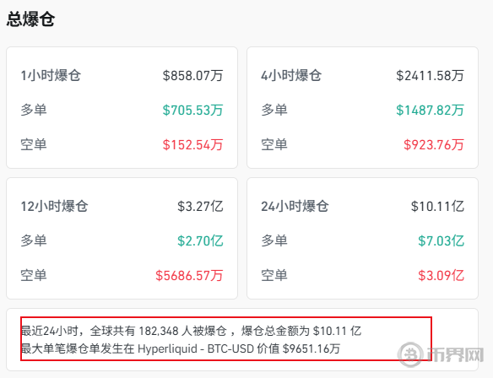Click the green $705.53万 long value
The image size is (493, 378).
point(192,111)
